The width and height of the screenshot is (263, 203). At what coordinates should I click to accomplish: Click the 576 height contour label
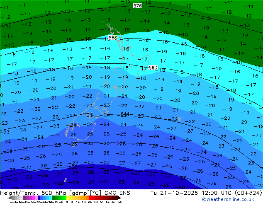tap(138, 6)
